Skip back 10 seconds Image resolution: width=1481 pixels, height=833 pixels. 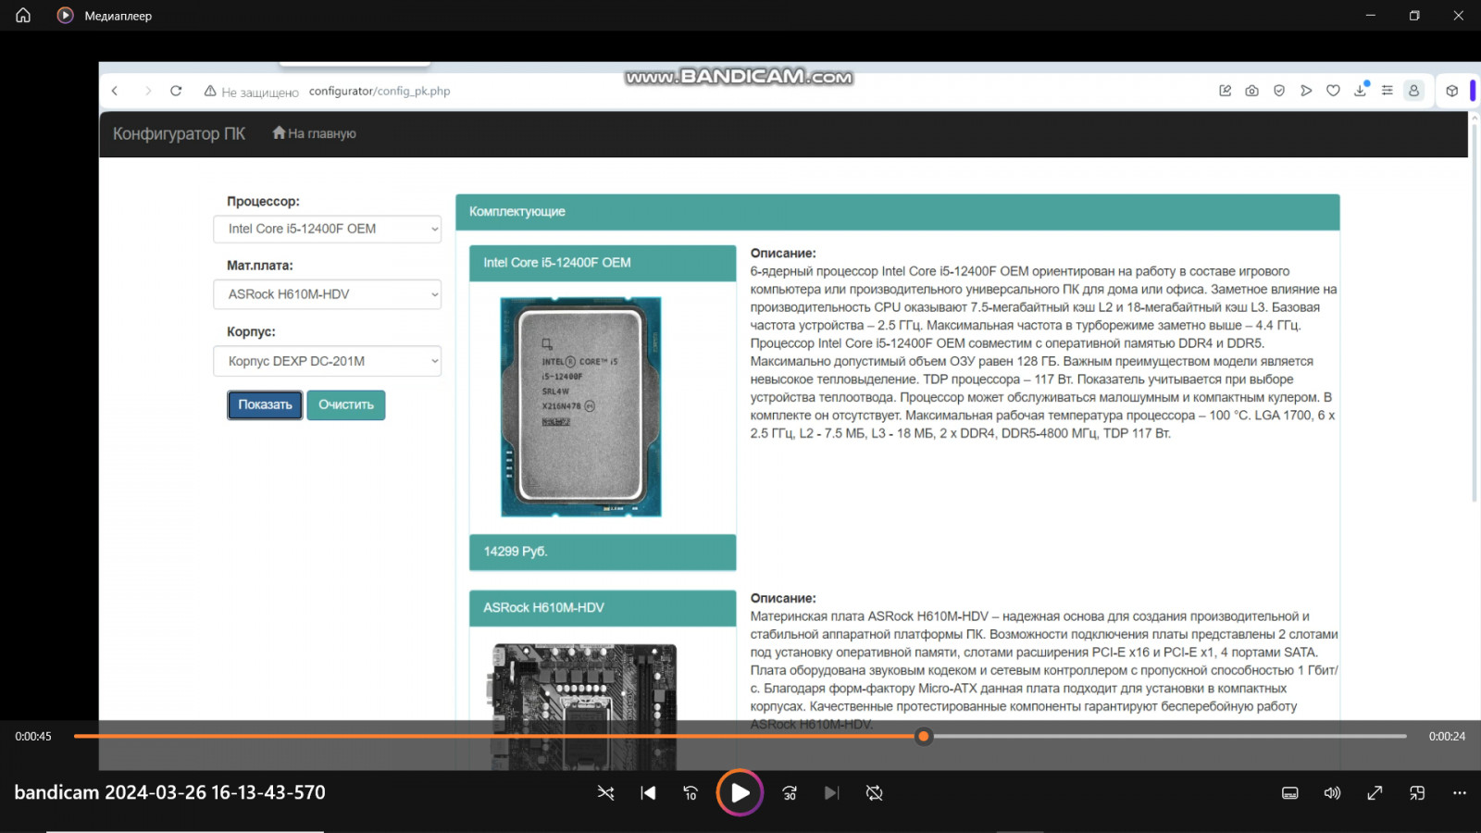691,793
